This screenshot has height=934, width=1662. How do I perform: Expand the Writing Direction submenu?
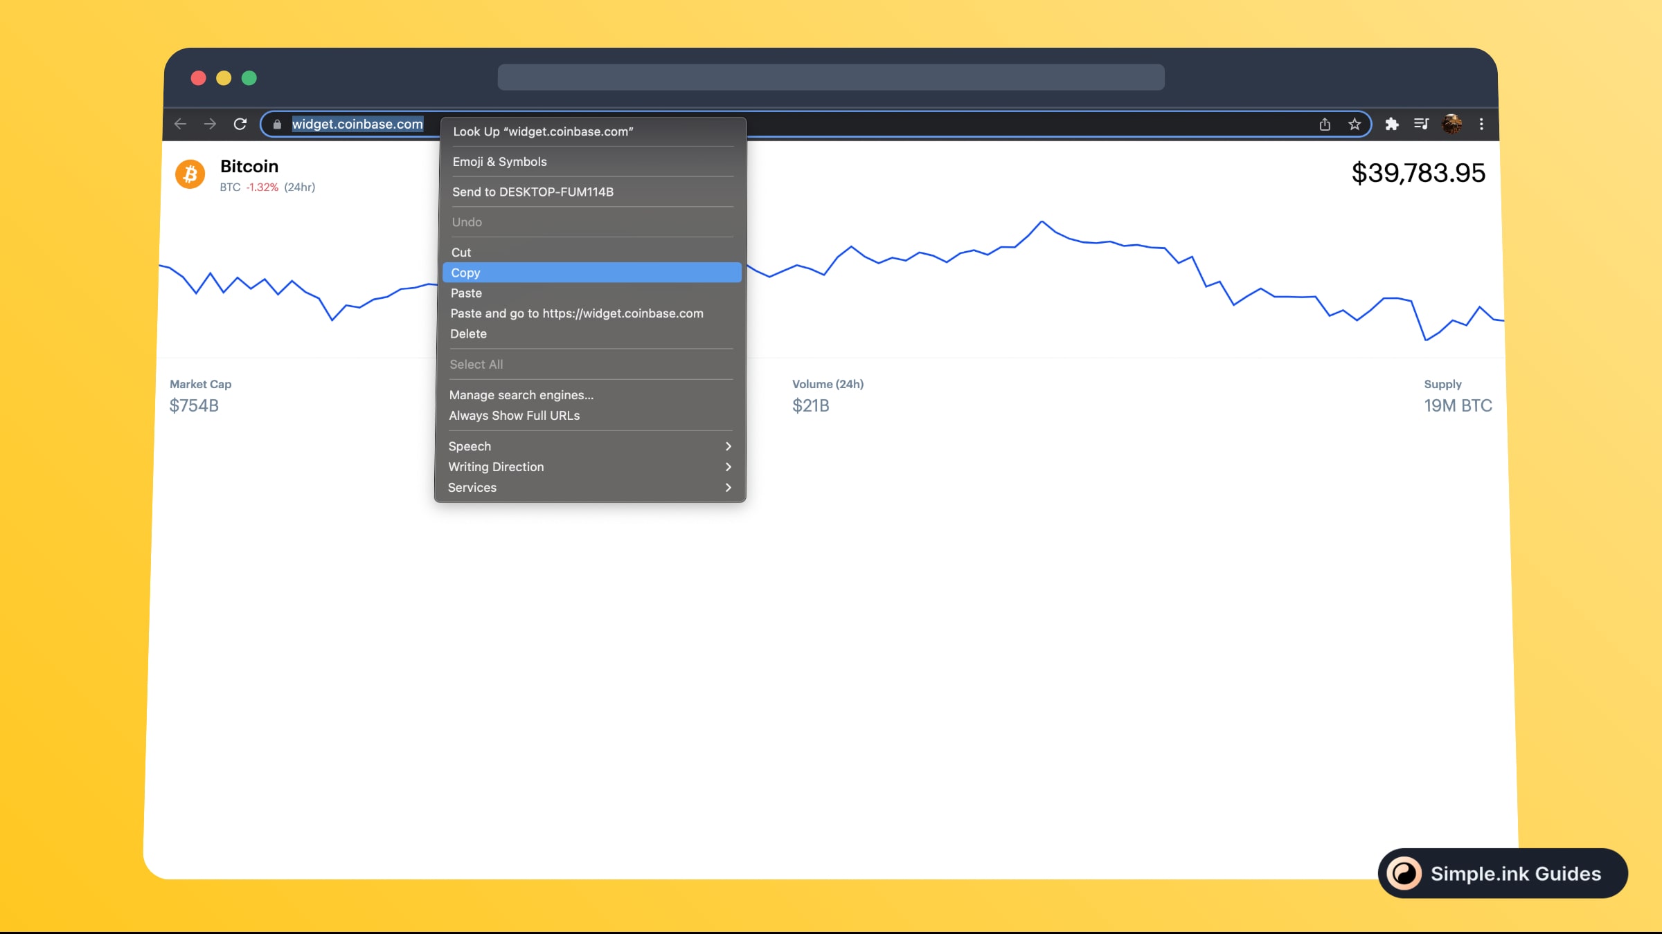coord(590,467)
